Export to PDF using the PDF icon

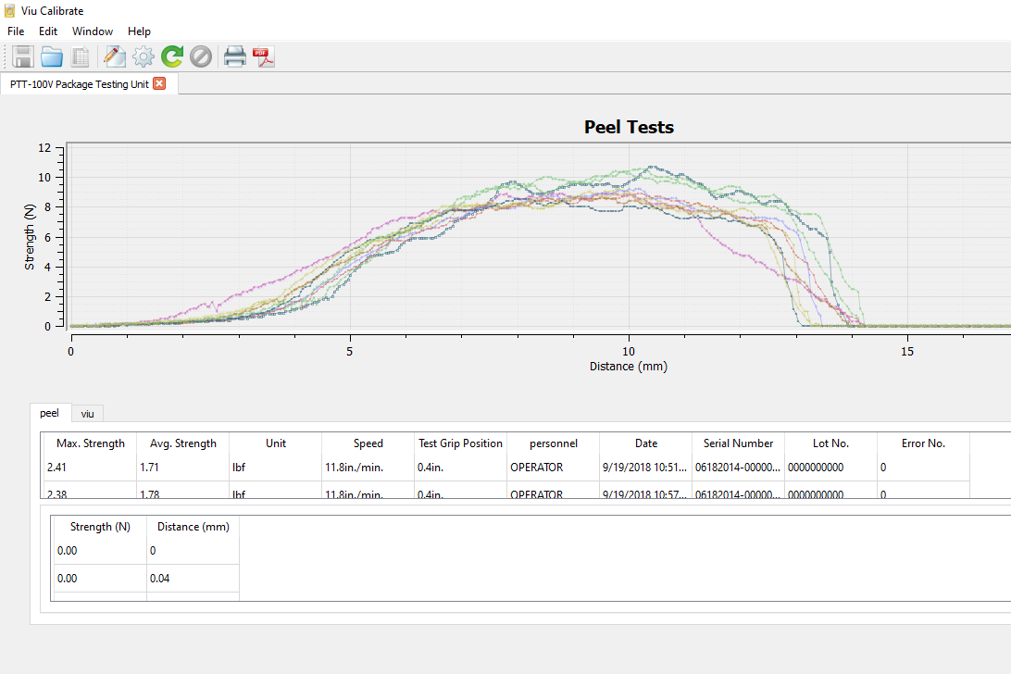point(264,56)
